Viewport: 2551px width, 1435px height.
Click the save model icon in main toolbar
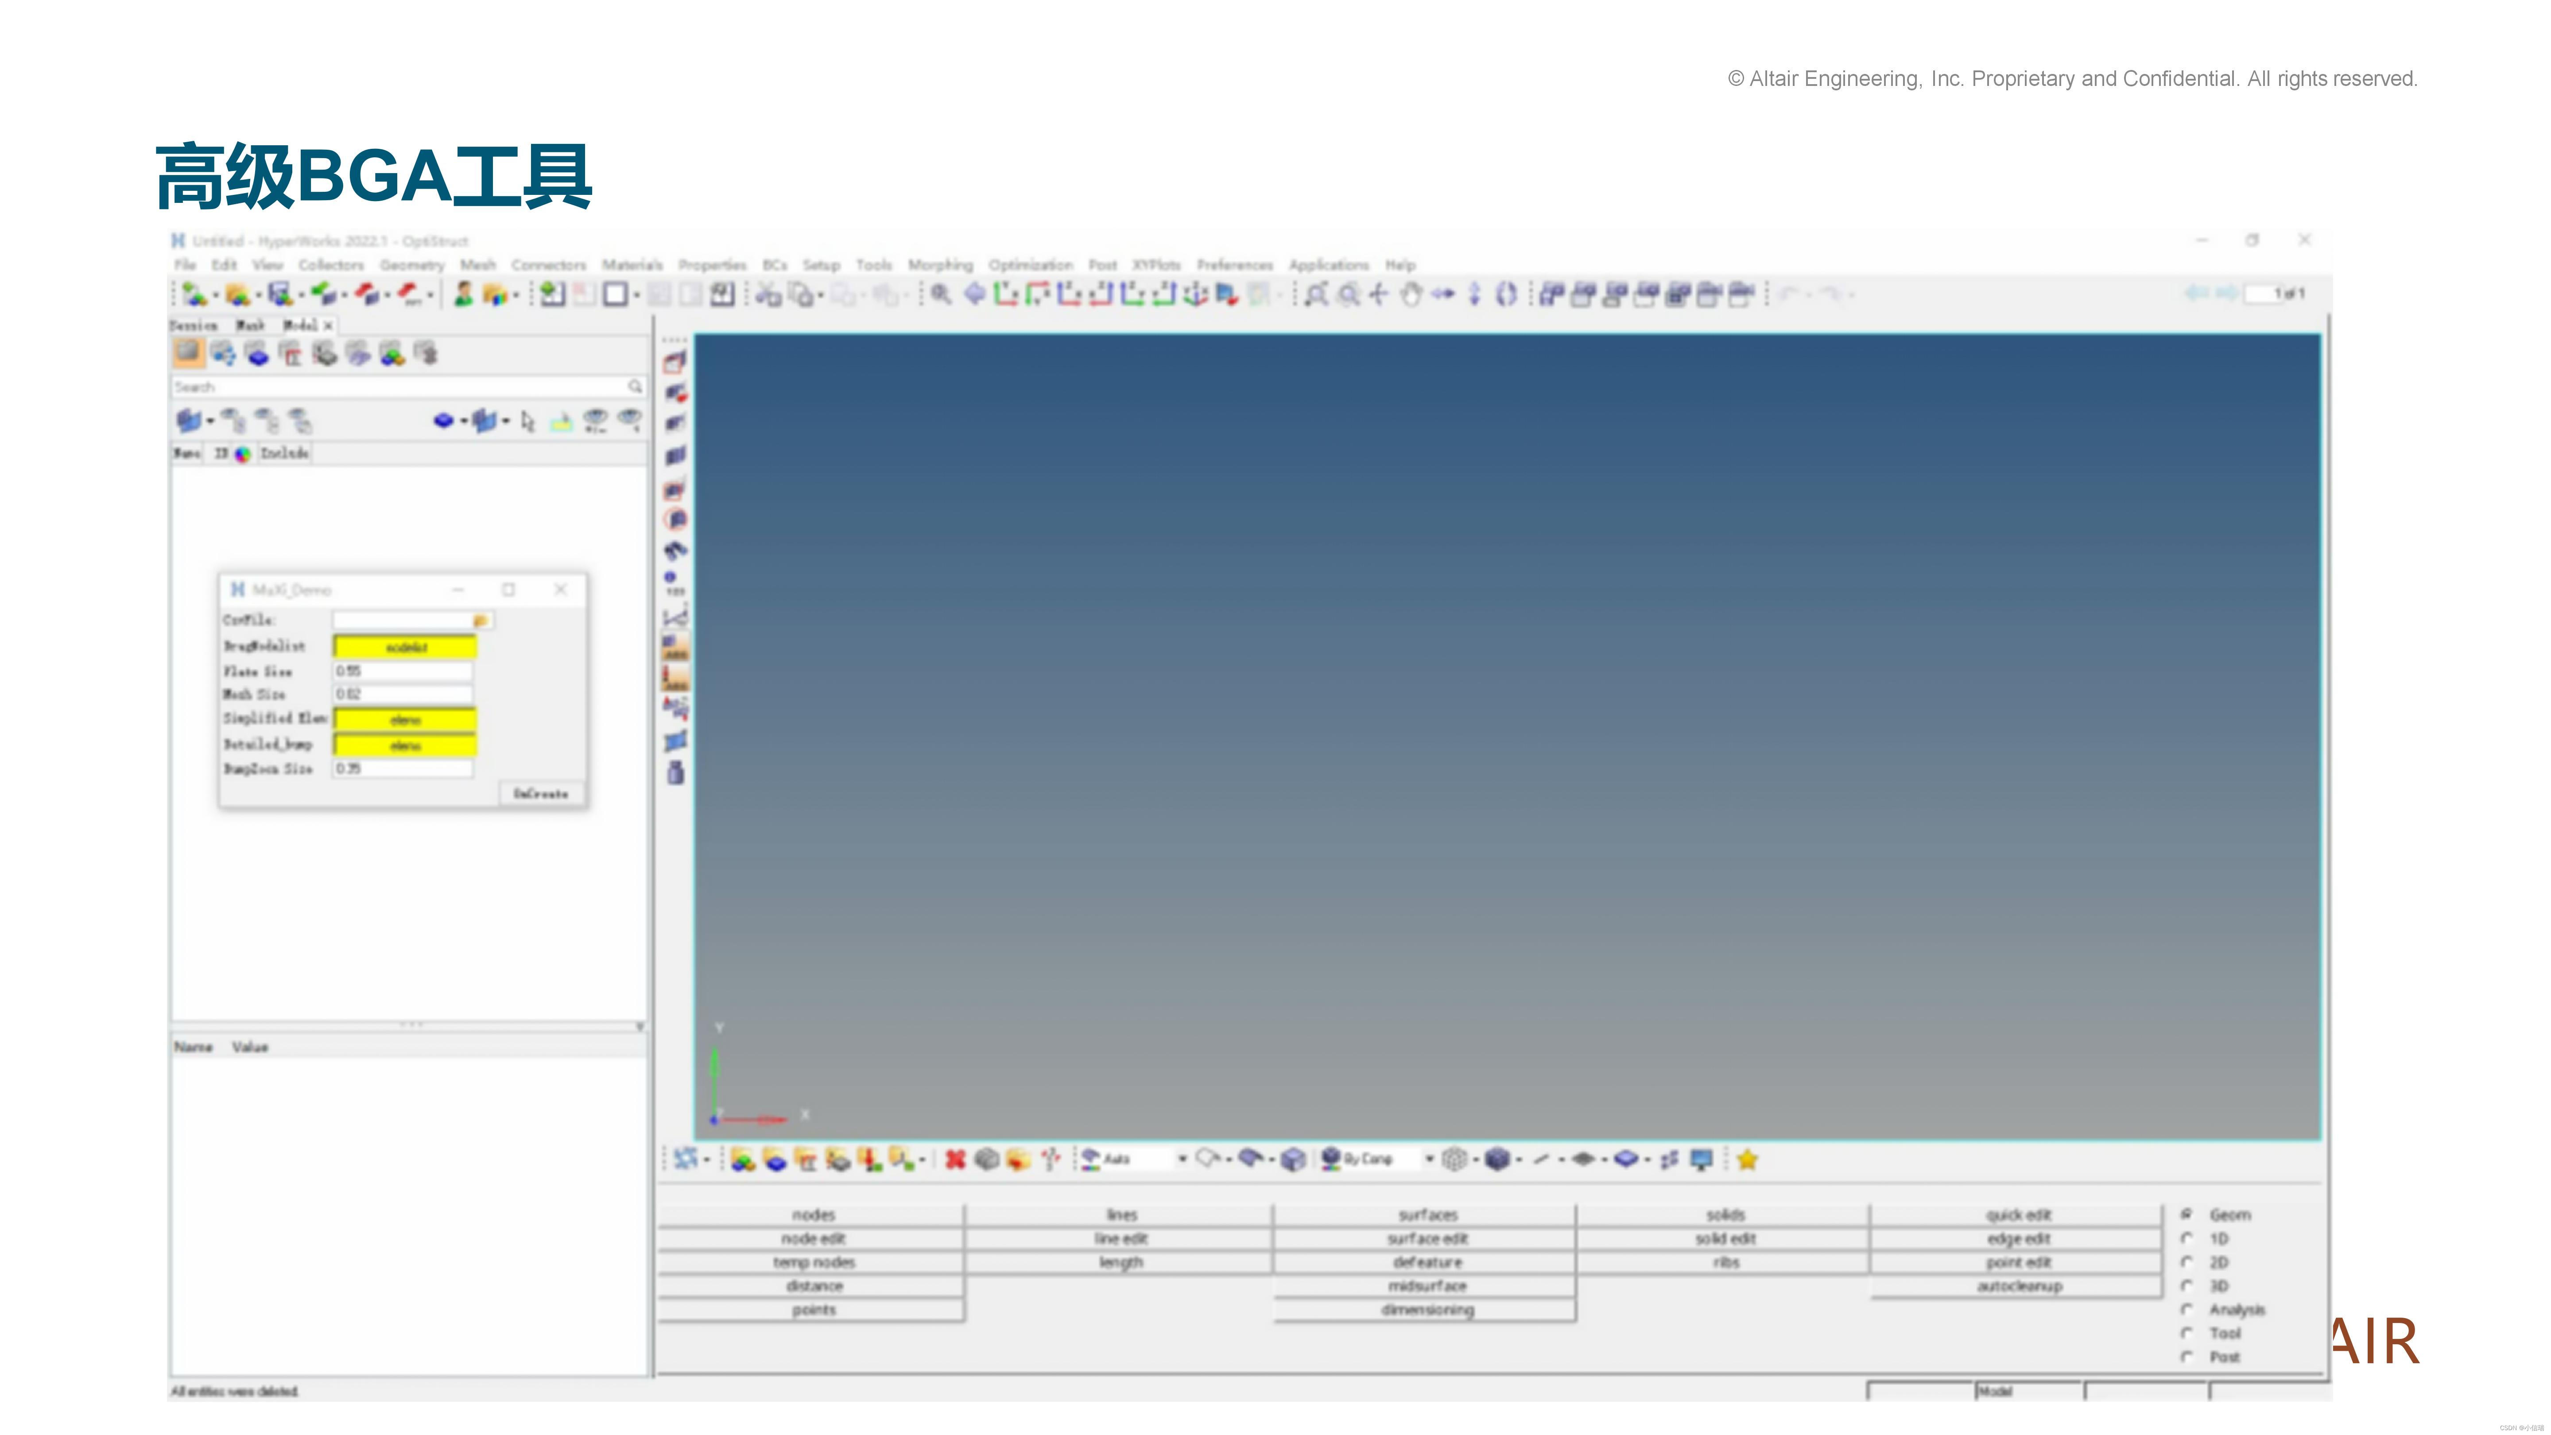(x=281, y=294)
